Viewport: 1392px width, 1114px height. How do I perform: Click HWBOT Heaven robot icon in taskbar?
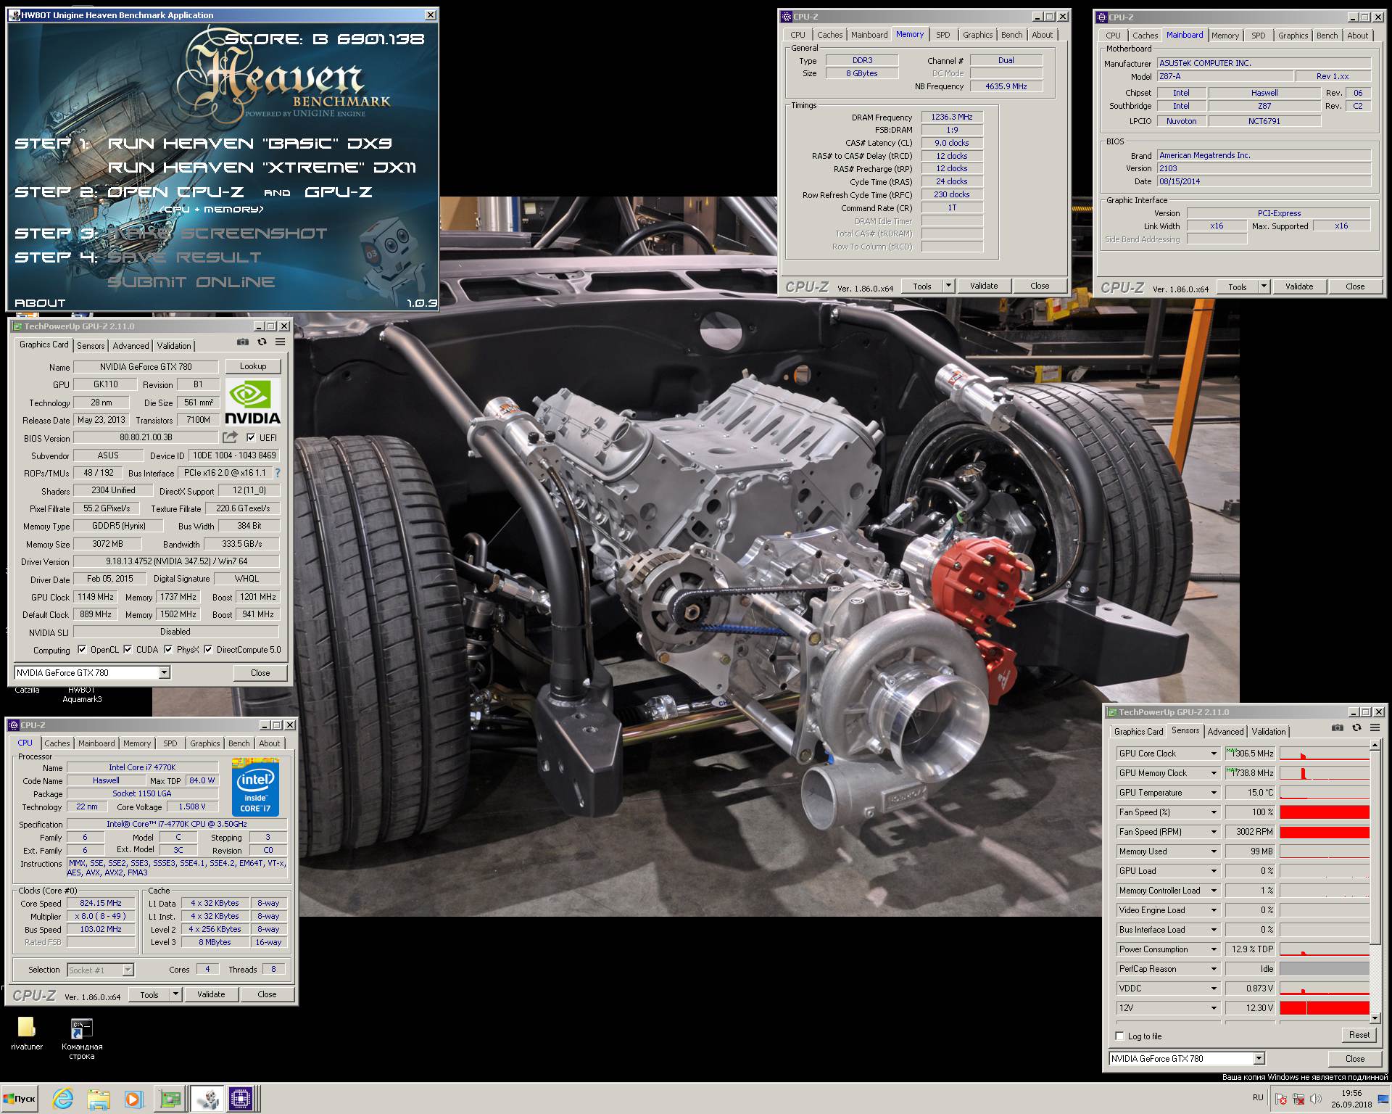(x=207, y=1099)
